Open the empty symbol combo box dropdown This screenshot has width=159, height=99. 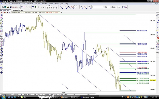coord(104,7)
